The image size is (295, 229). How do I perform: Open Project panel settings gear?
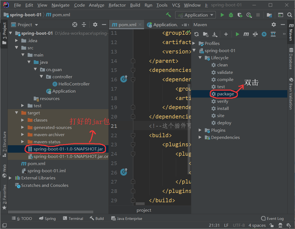(x=95, y=25)
